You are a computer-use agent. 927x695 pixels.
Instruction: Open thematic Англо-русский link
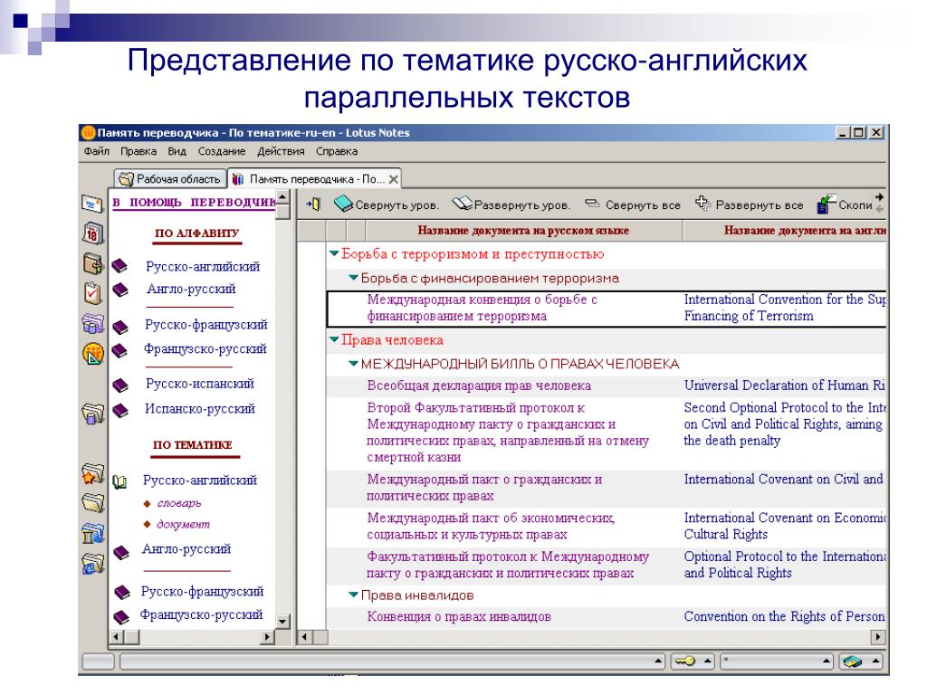pyautogui.click(x=186, y=549)
